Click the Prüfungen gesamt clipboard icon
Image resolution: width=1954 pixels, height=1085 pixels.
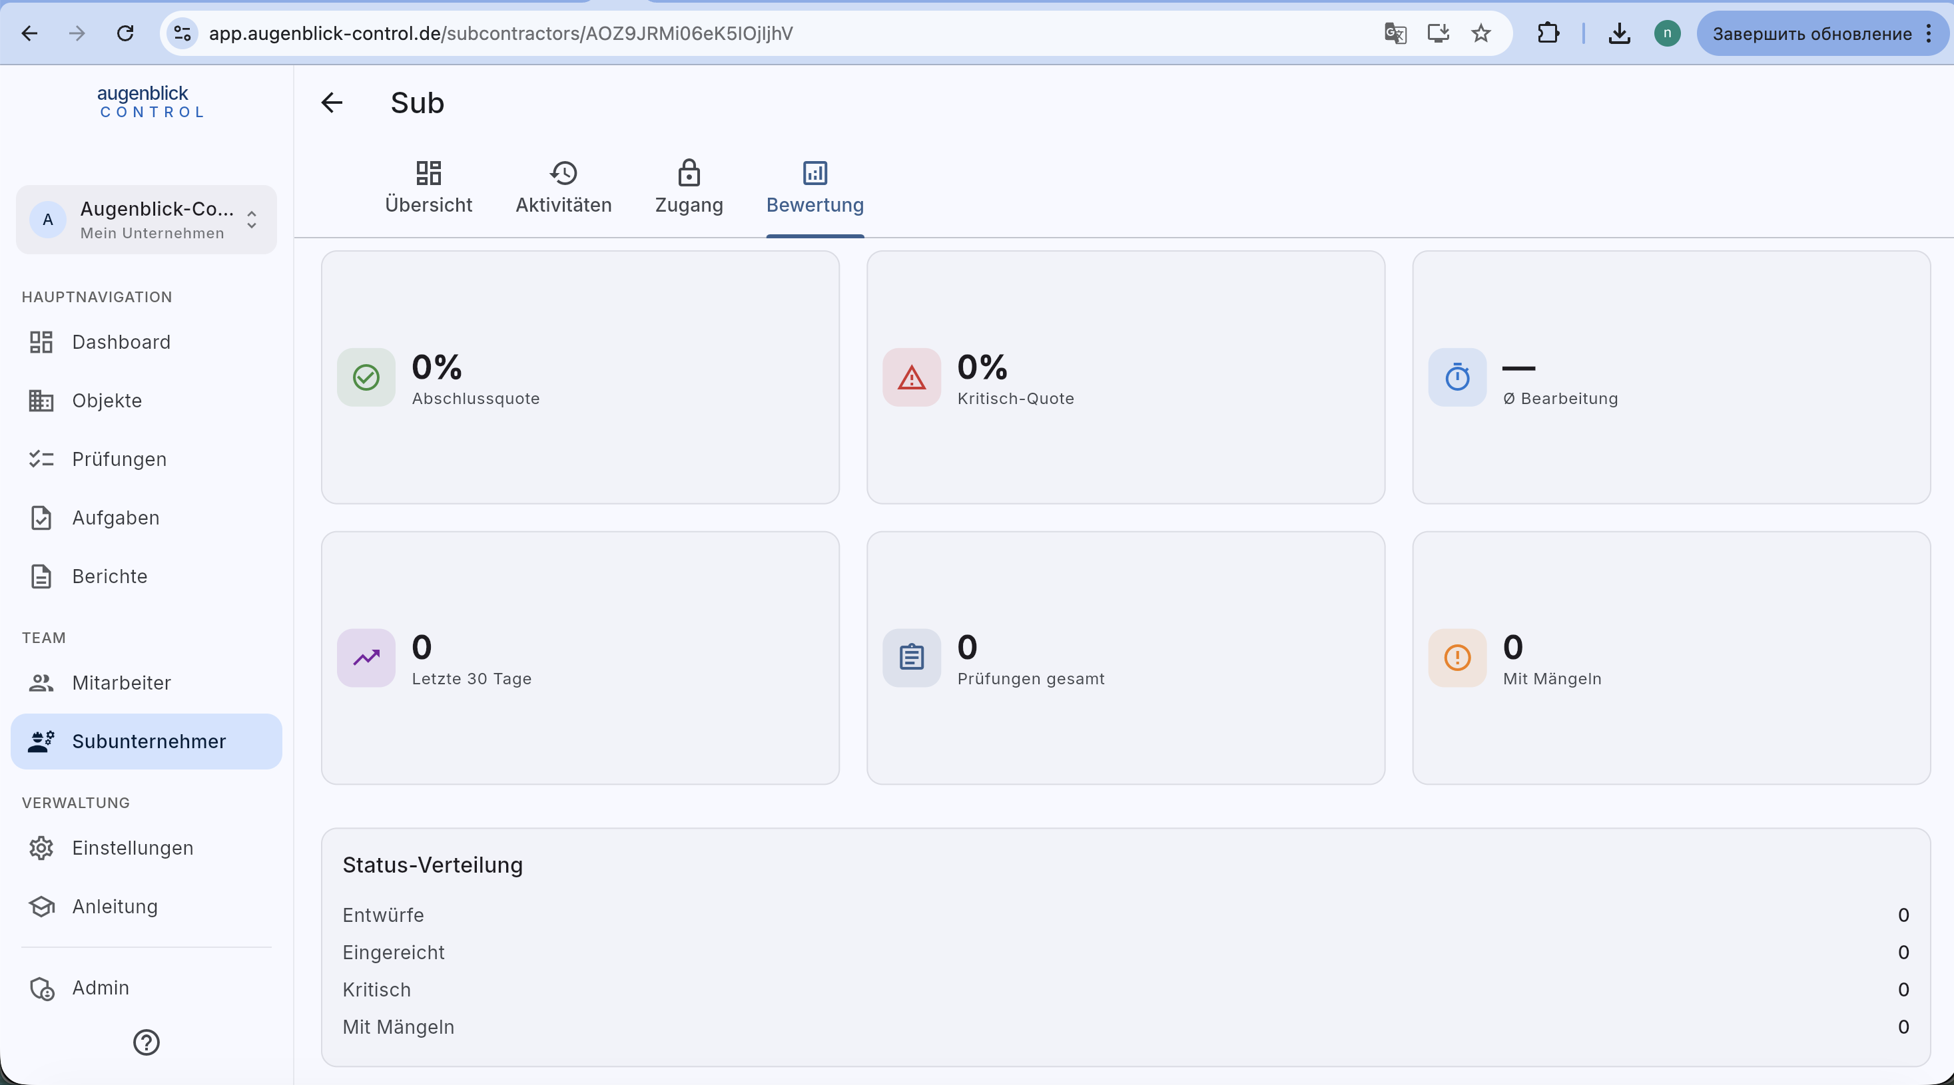[912, 658]
